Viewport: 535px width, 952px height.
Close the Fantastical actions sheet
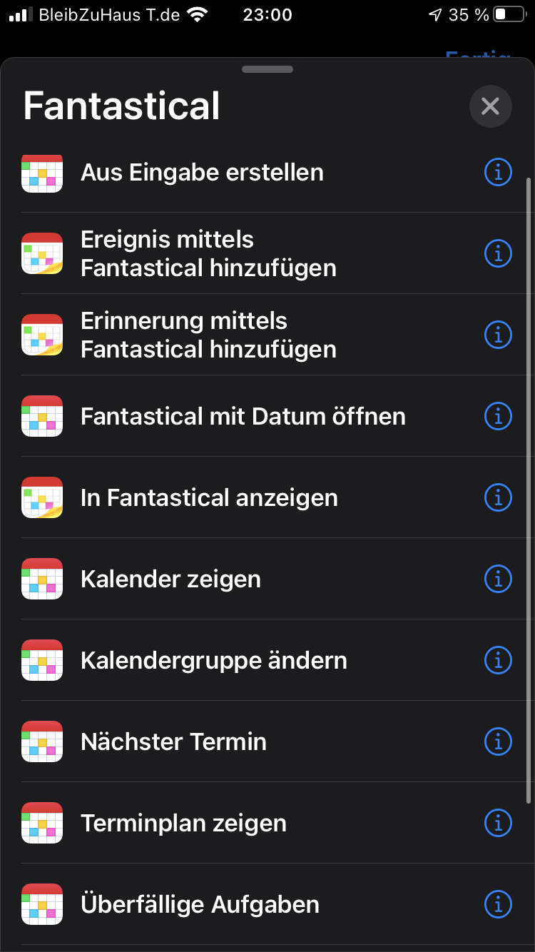point(490,106)
